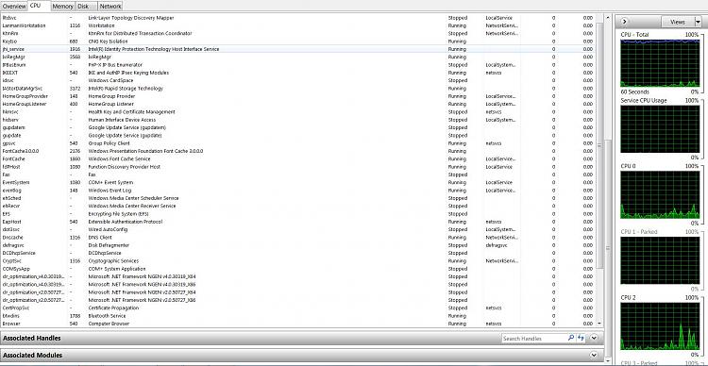Select the EapHost service row
The image size is (708, 366).
[x=298, y=222]
